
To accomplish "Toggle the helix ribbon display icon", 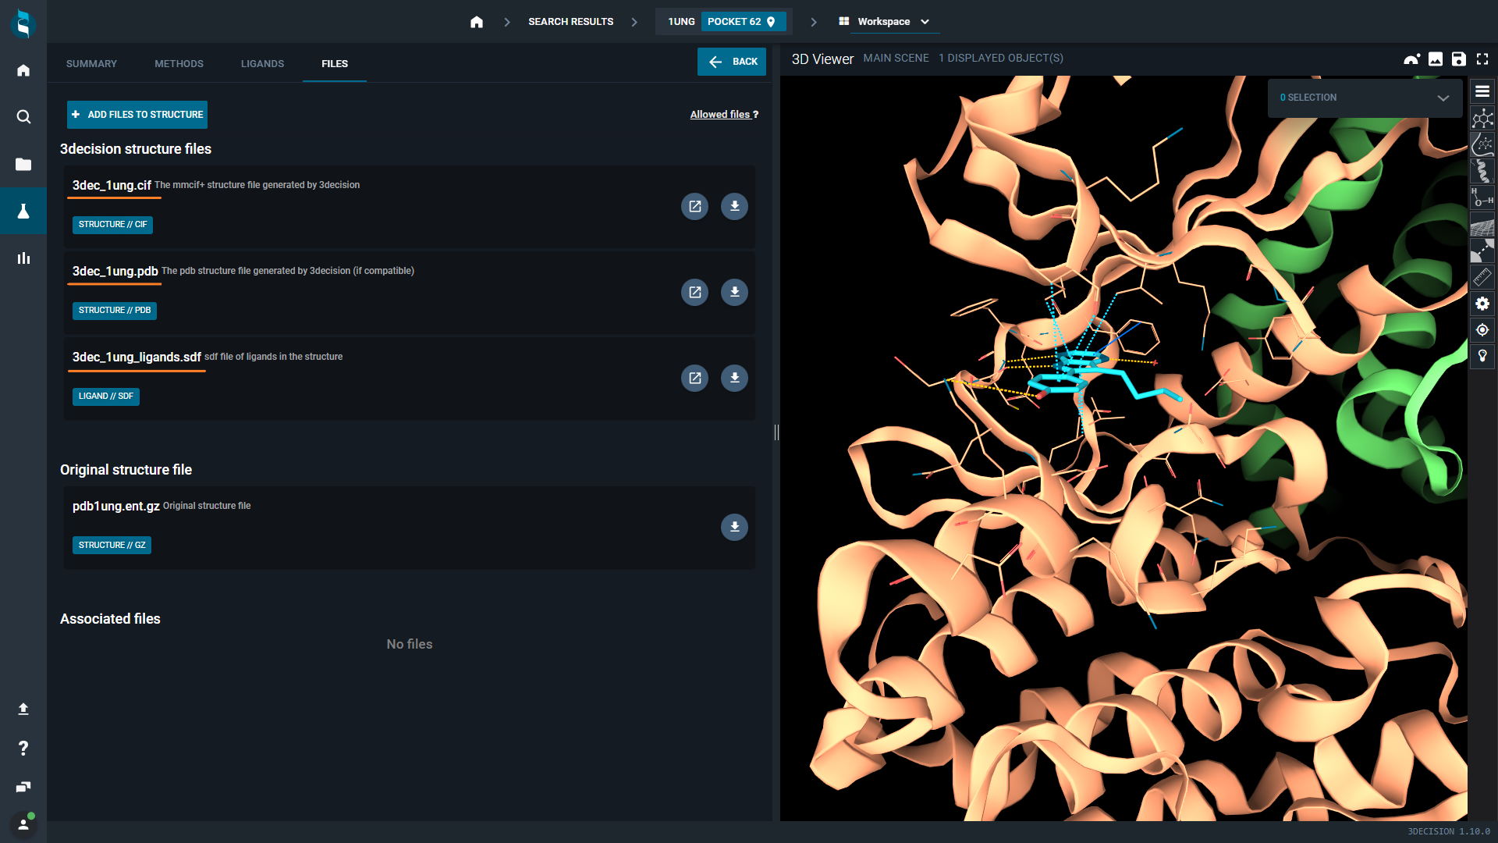I will click(x=1482, y=171).
